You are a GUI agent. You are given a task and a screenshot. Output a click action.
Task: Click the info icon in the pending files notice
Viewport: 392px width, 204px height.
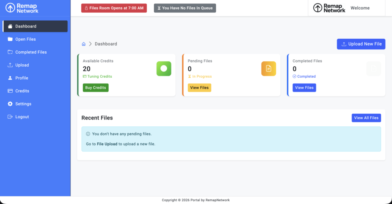[x=88, y=134]
